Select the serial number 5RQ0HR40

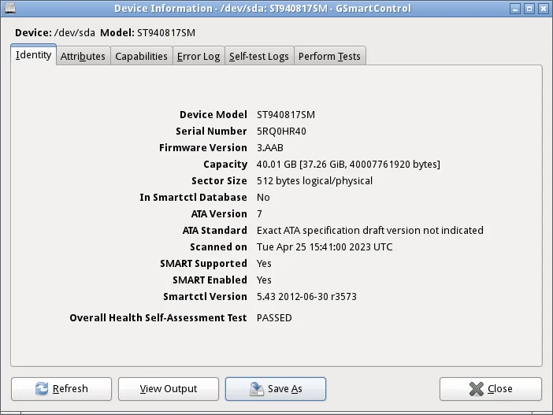(x=281, y=132)
